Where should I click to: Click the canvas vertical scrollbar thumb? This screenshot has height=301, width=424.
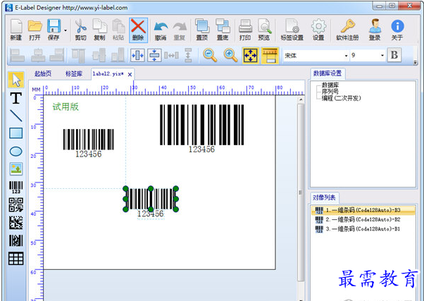pyautogui.click(x=301, y=192)
